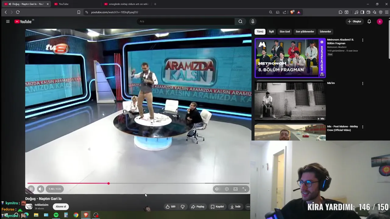Close the Doğuş - Naptın Gari lo tab
Viewport: 390px width, 219px height.
(48, 4)
